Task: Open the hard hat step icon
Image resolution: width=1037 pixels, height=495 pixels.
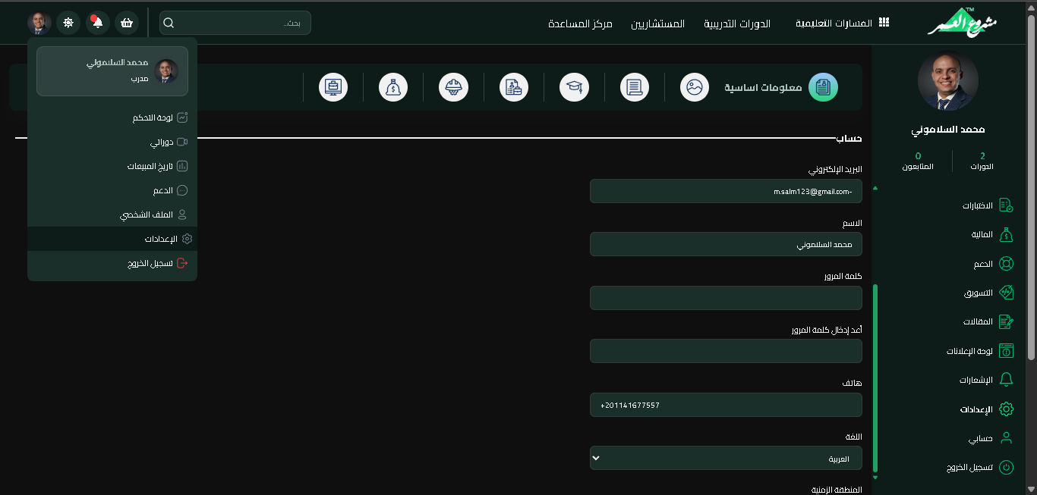Action: coord(453,87)
